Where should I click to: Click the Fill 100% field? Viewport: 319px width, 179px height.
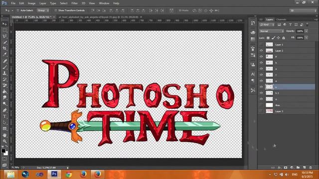tap(300, 38)
